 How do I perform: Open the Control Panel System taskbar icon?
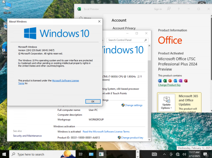(91, 154)
